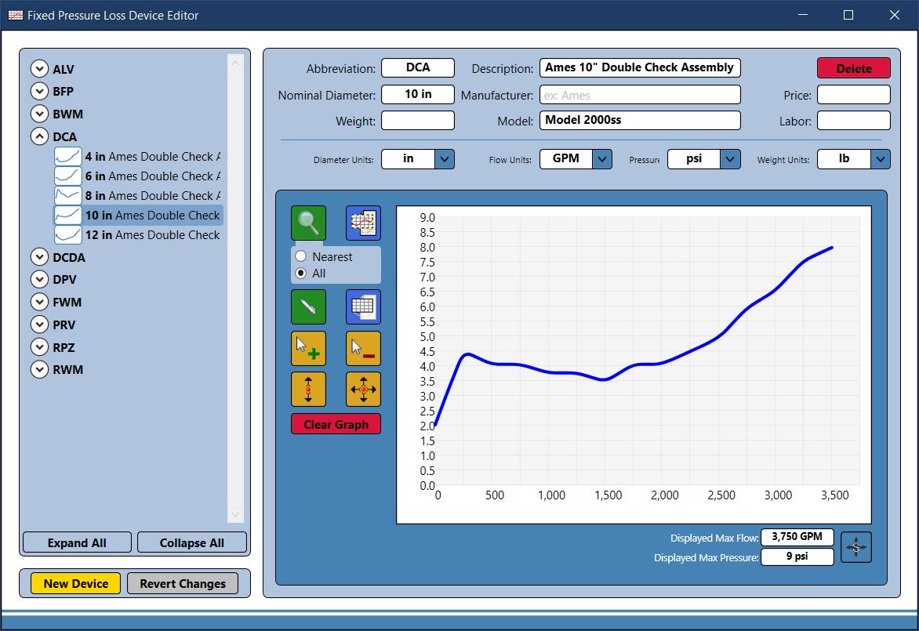Expand the ALV category
The width and height of the screenshot is (919, 631).
[x=39, y=68]
